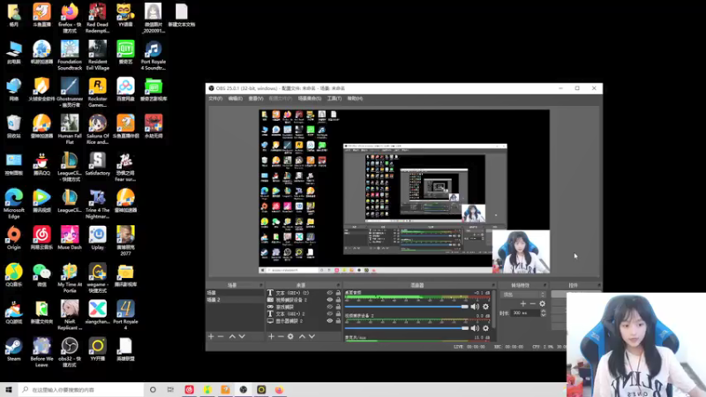Image resolution: width=706 pixels, height=397 pixels.
Task: Launch Firefox from the desktop shortcut
Action: tap(70, 18)
